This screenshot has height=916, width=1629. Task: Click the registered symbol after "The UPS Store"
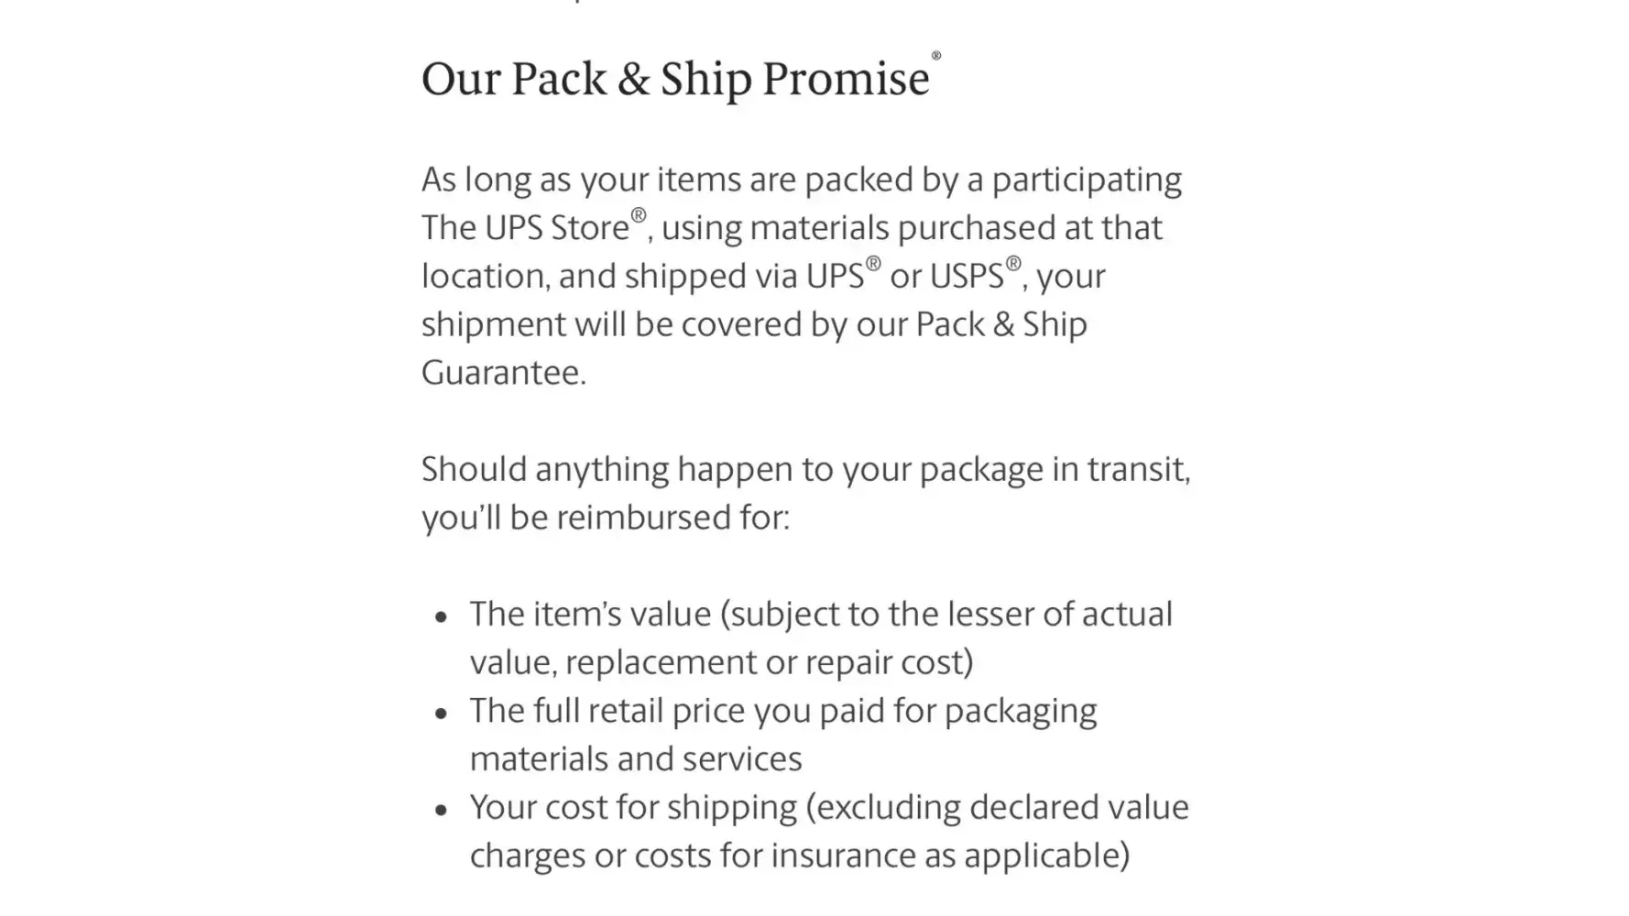click(639, 215)
